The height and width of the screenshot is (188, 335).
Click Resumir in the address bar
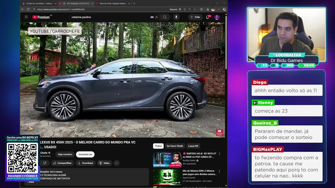(x=174, y=9)
